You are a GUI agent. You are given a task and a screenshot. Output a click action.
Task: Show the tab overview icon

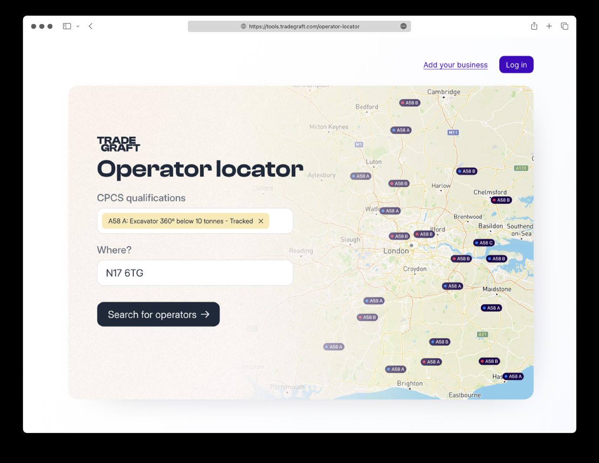[x=565, y=26]
